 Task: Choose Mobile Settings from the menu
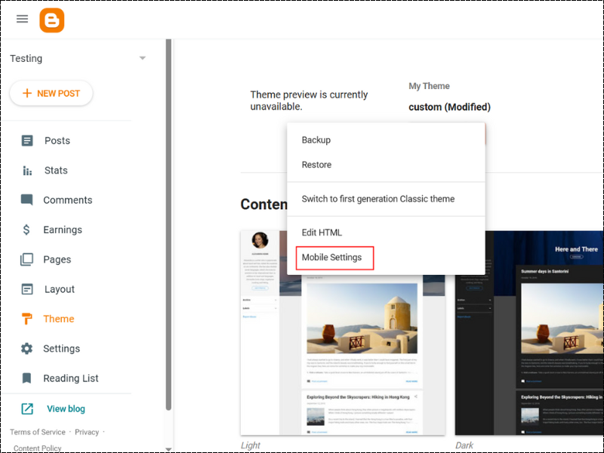pos(334,257)
